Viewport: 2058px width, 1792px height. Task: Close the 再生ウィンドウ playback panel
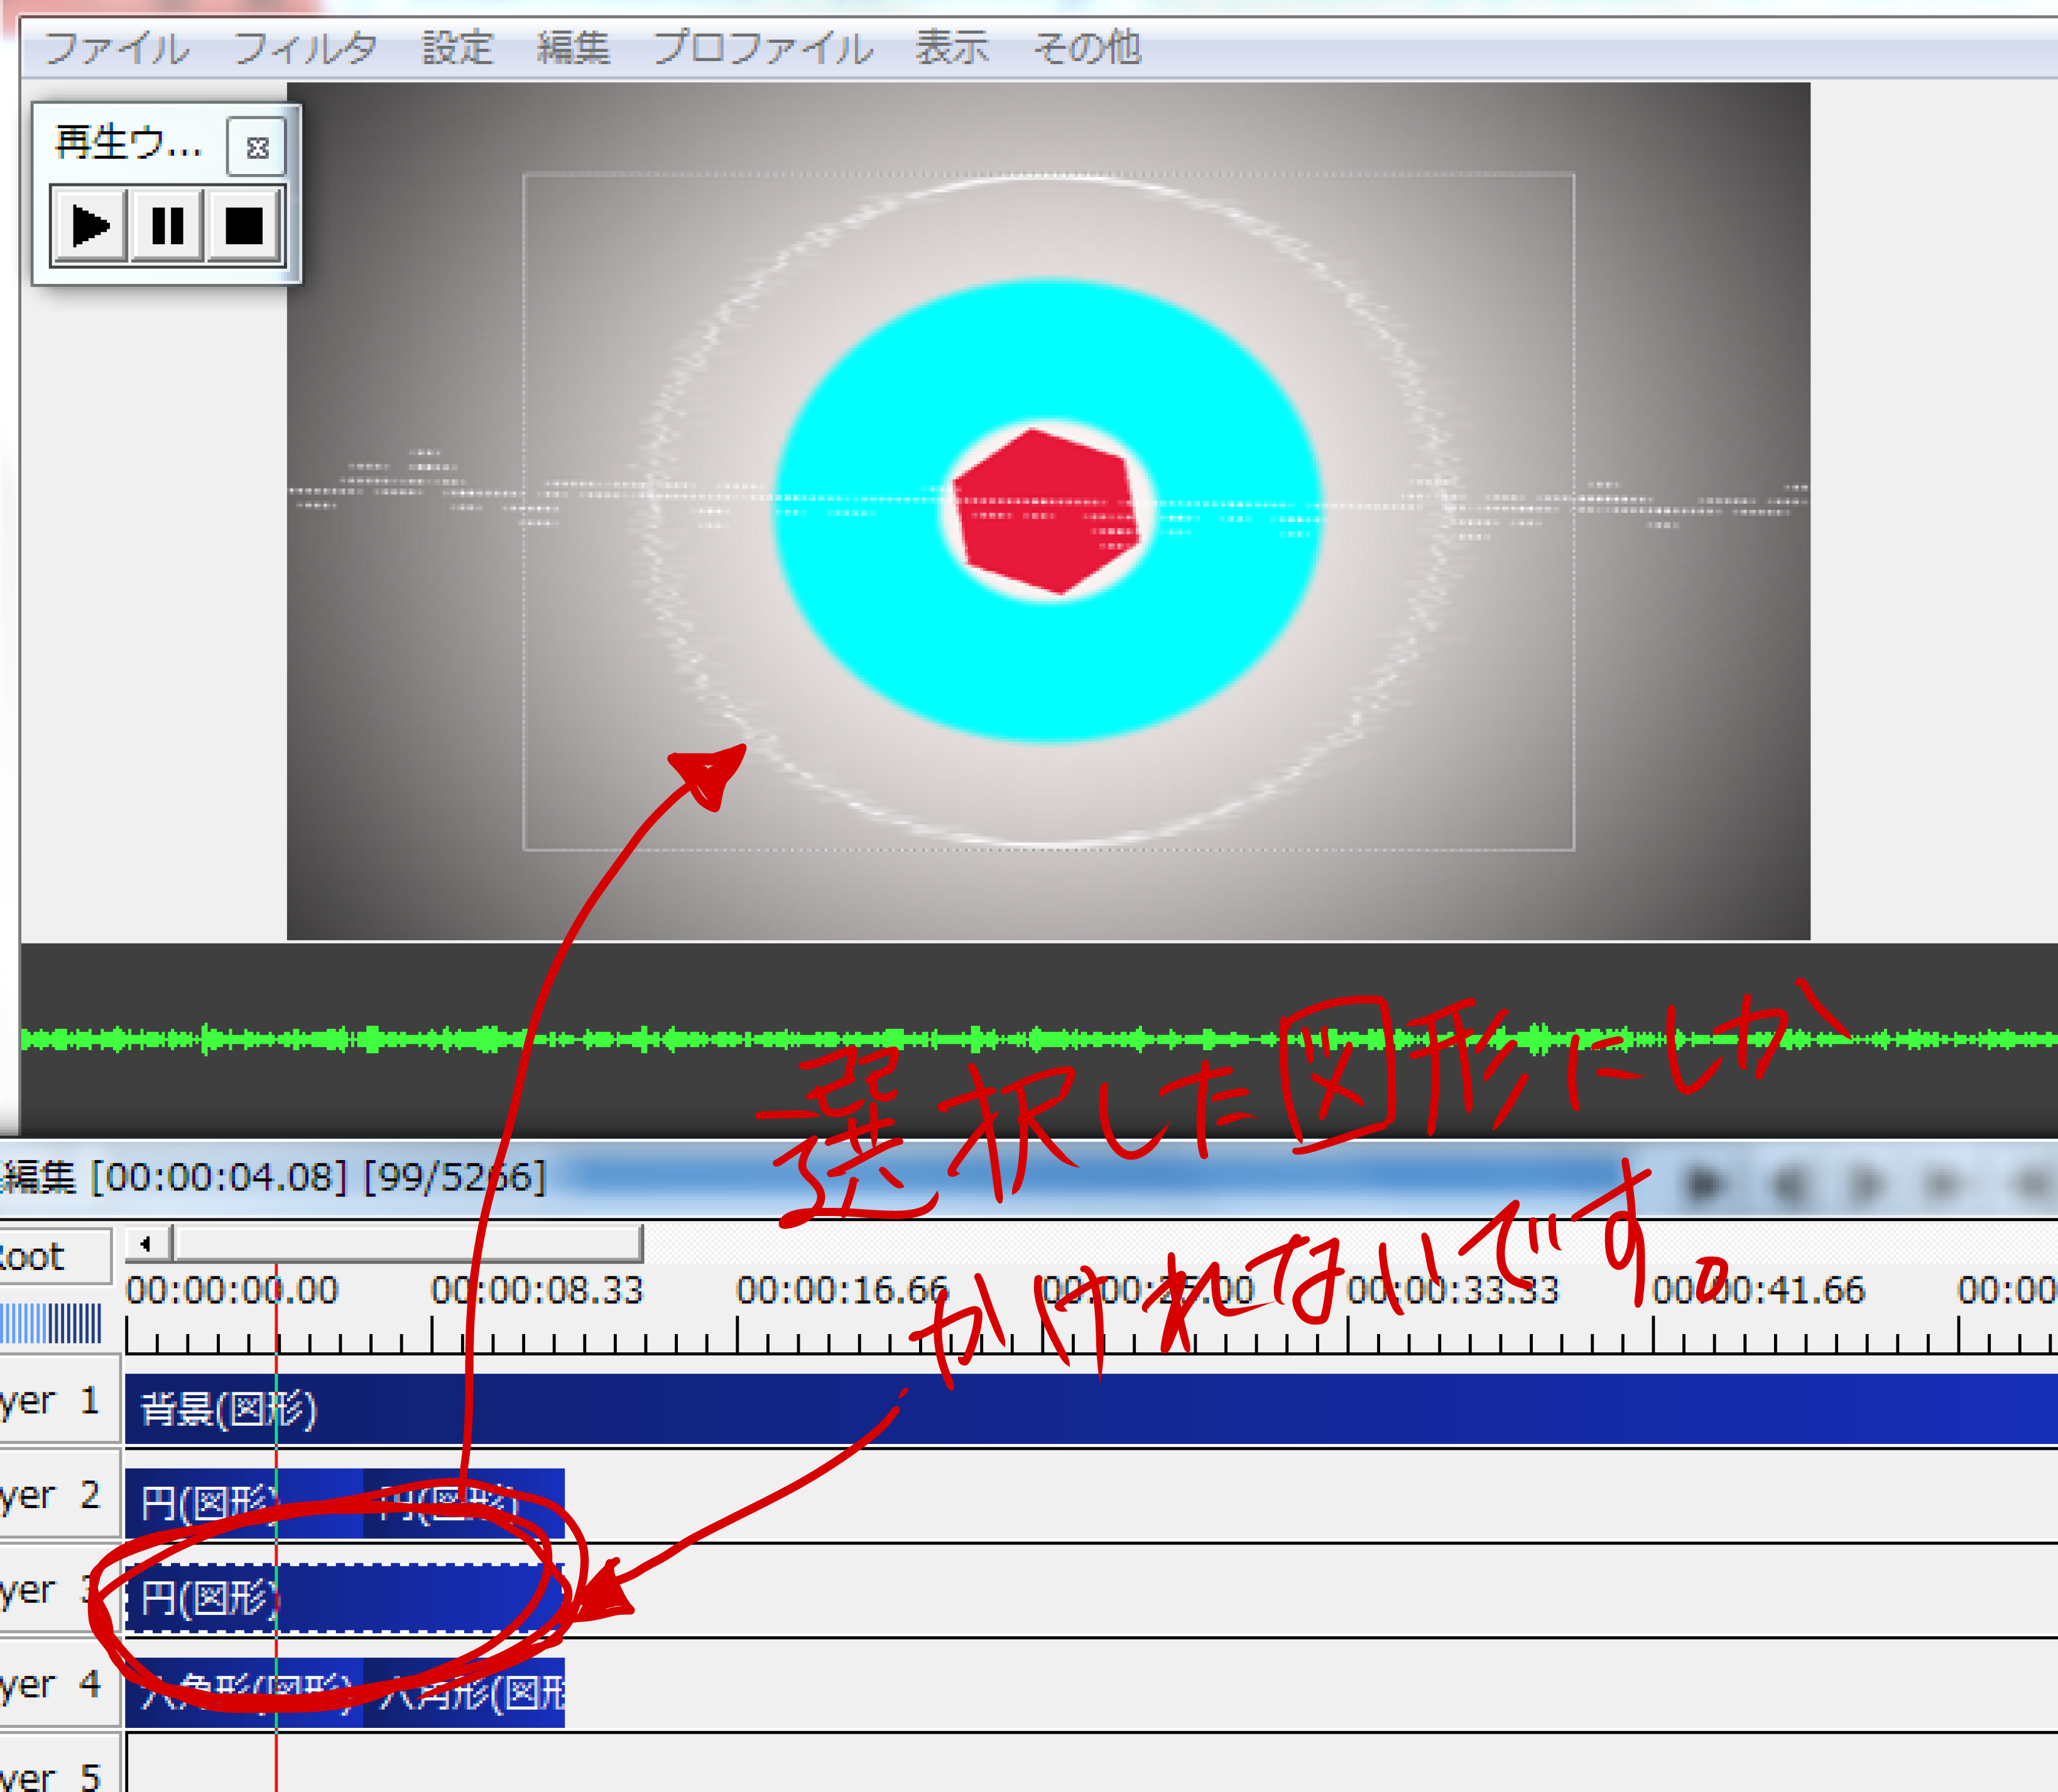click(257, 148)
